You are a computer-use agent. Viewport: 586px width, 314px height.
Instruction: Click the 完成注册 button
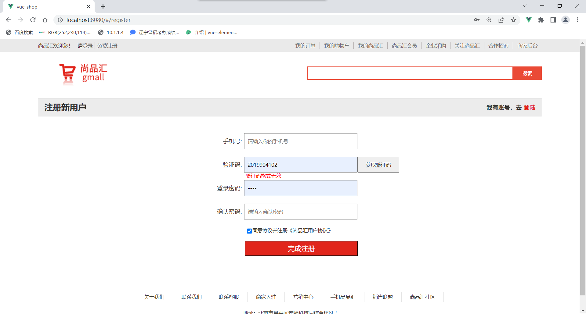tap(301, 248)
